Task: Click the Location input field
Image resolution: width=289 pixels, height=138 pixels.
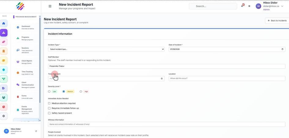Action: click(227, 78)
